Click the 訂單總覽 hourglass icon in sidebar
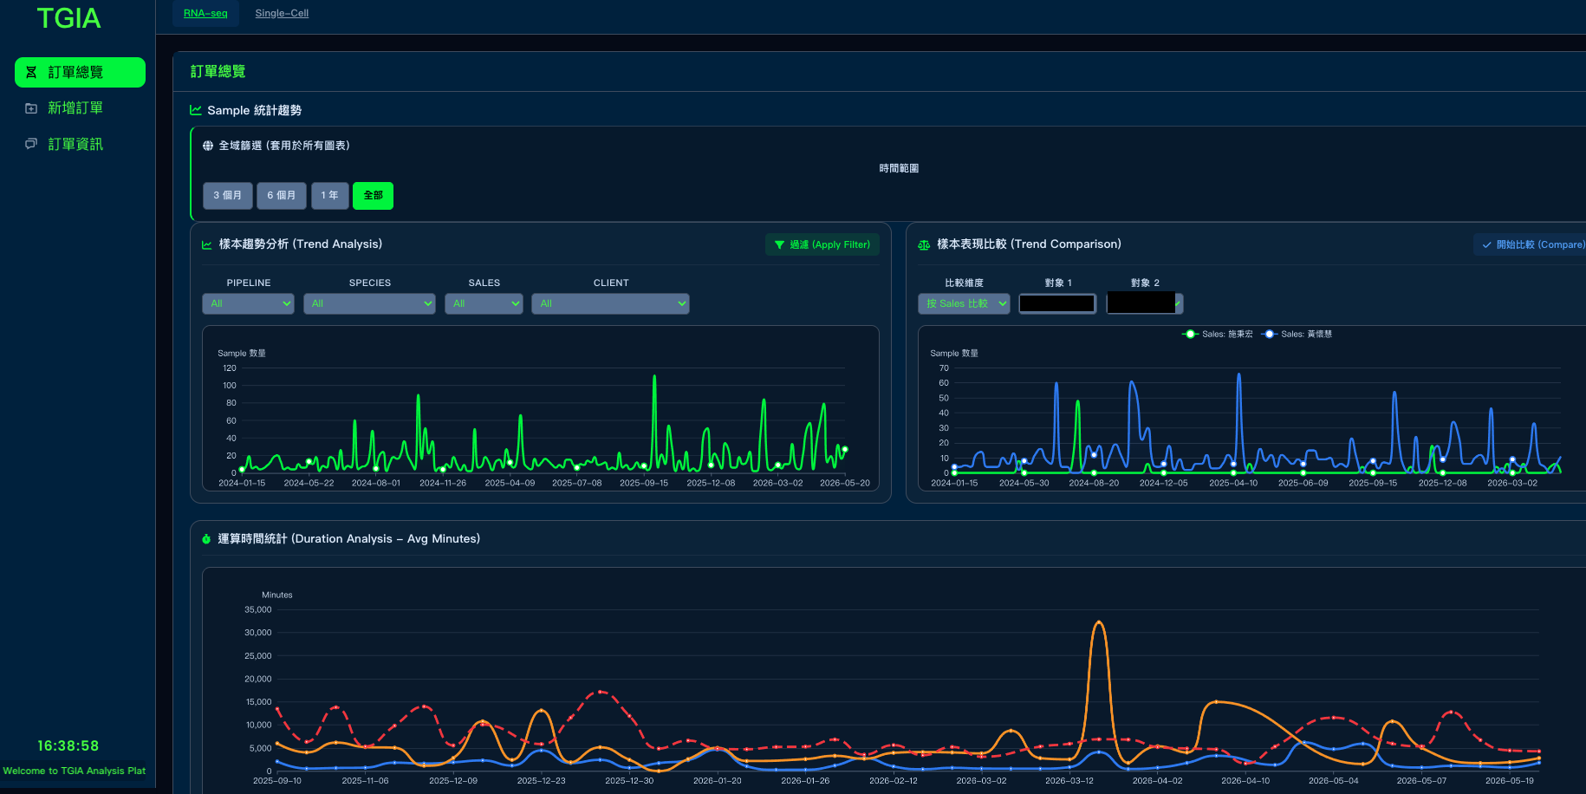The height and width of the screenshot is (794, 1586). [x=31, y=72]
